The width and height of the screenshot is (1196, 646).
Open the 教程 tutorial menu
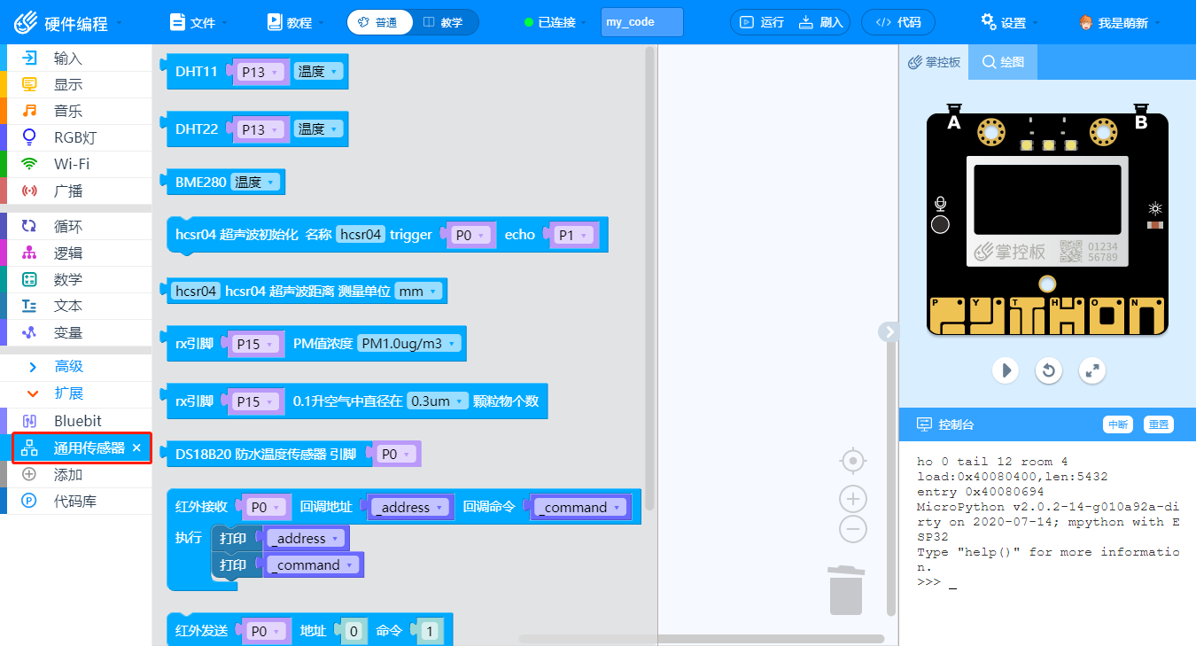(x=295, y=22)
